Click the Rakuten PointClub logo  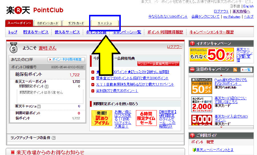[x=35, y=10]
